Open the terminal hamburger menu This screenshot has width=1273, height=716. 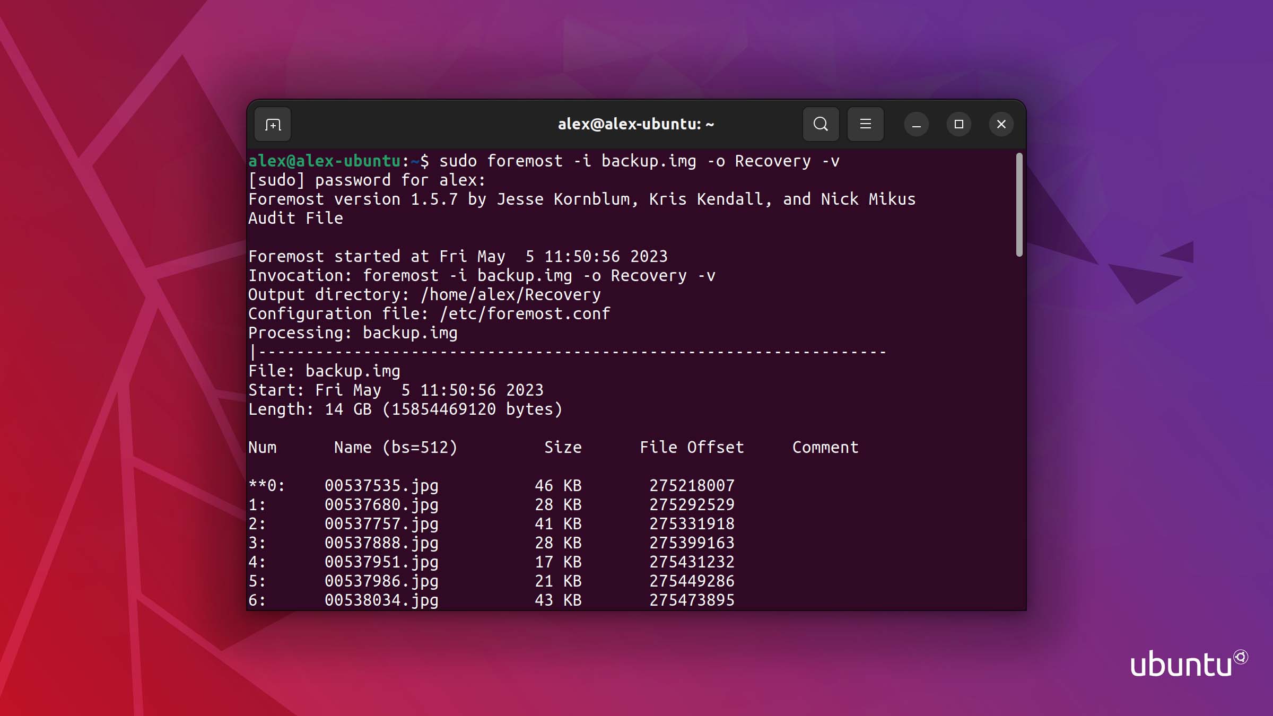(x=865, y=124)
